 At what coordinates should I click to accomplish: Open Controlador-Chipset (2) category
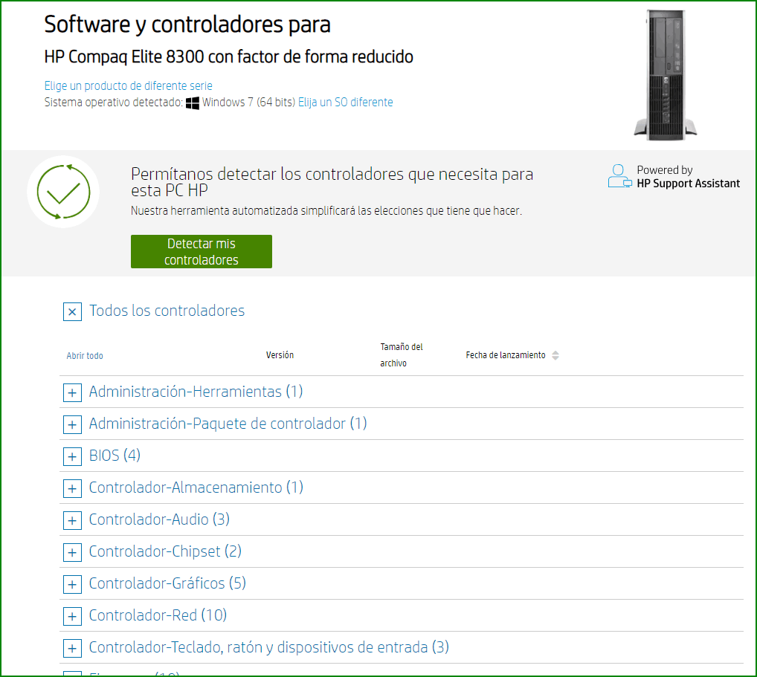(165, 551)
